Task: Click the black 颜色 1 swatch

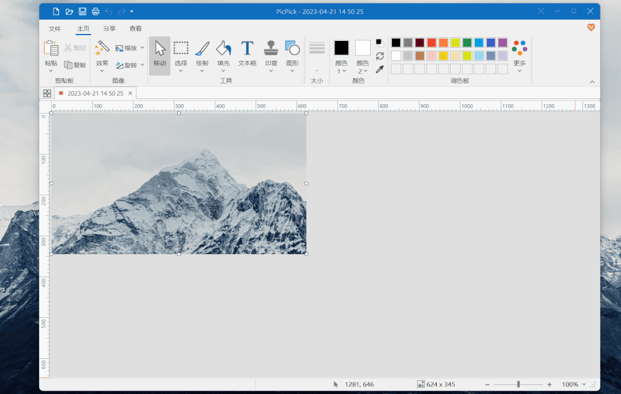Action: coord(341,48)
